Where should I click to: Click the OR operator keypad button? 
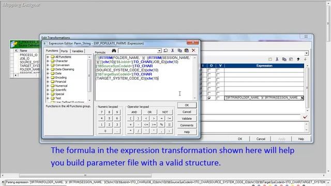point(149,112)
